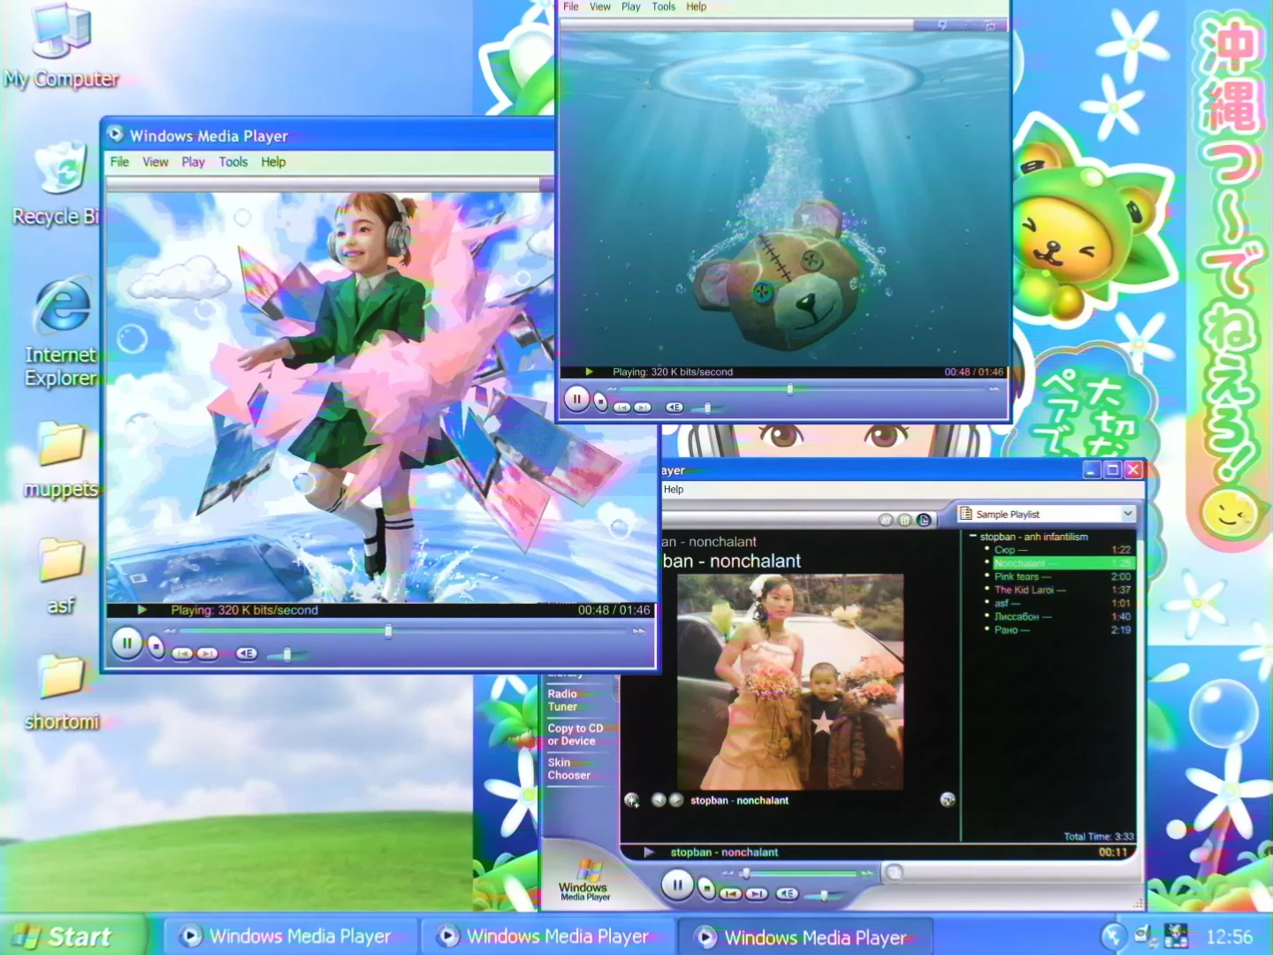Viewport: 1273px width, 955px height.
Task: Toggle the equalizer button in the stopban player
Action: click(904, 520)
